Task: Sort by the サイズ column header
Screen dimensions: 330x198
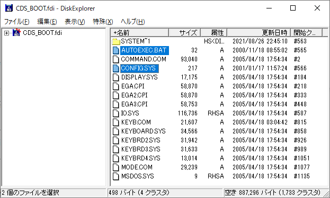Action: [184, 33]
